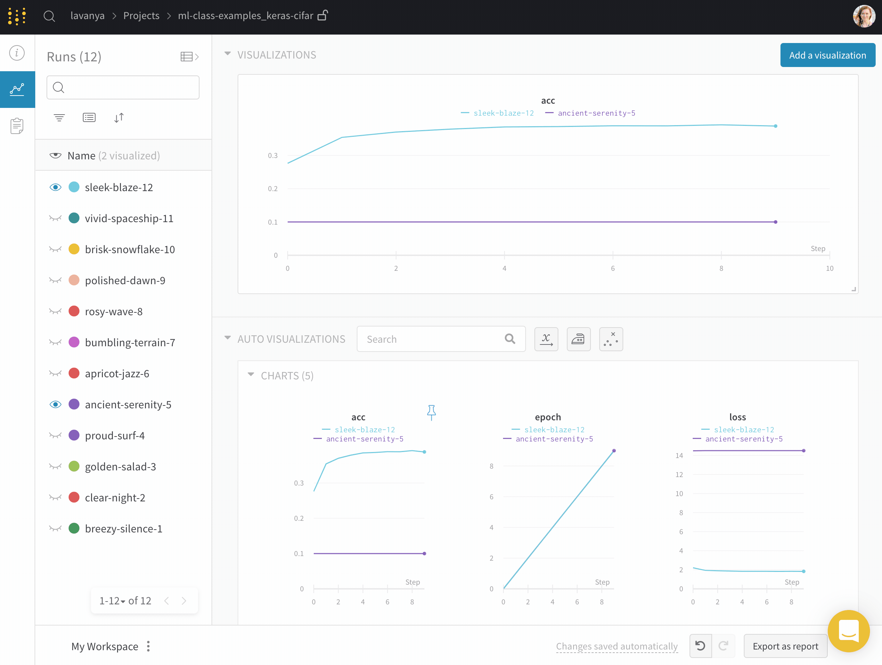Open My Workspace options menu
The width and height of the screenshot is (882, 665).
point(148,646)
